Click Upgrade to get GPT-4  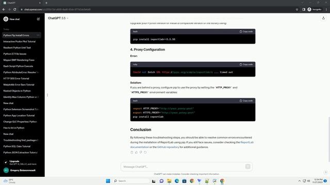[x=21, y=162]
